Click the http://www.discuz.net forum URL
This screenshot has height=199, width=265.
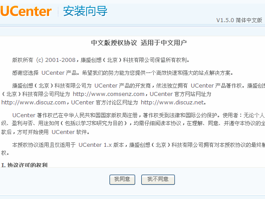(x=172, y=103)
